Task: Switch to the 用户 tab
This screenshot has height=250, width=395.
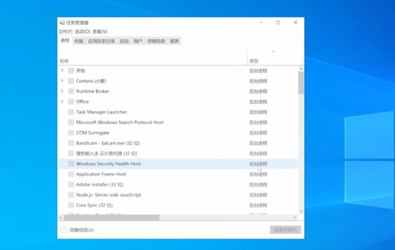Action: point(138,41)
